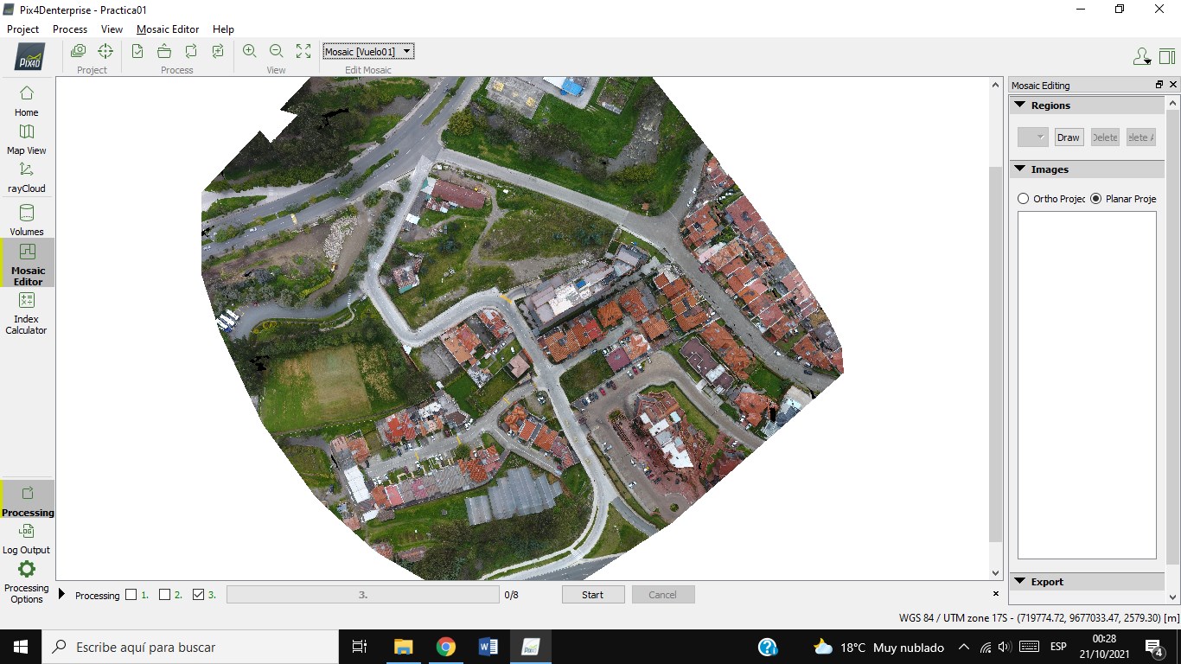Screen dimensions: 1181x664
Task: Click the zoom out magnifier icon
Action: pos(276,51)
